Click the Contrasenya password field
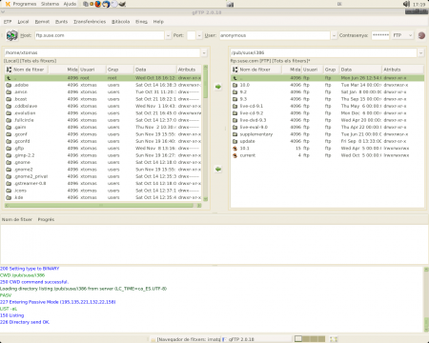The image size is (429, 343). (380, 35)
